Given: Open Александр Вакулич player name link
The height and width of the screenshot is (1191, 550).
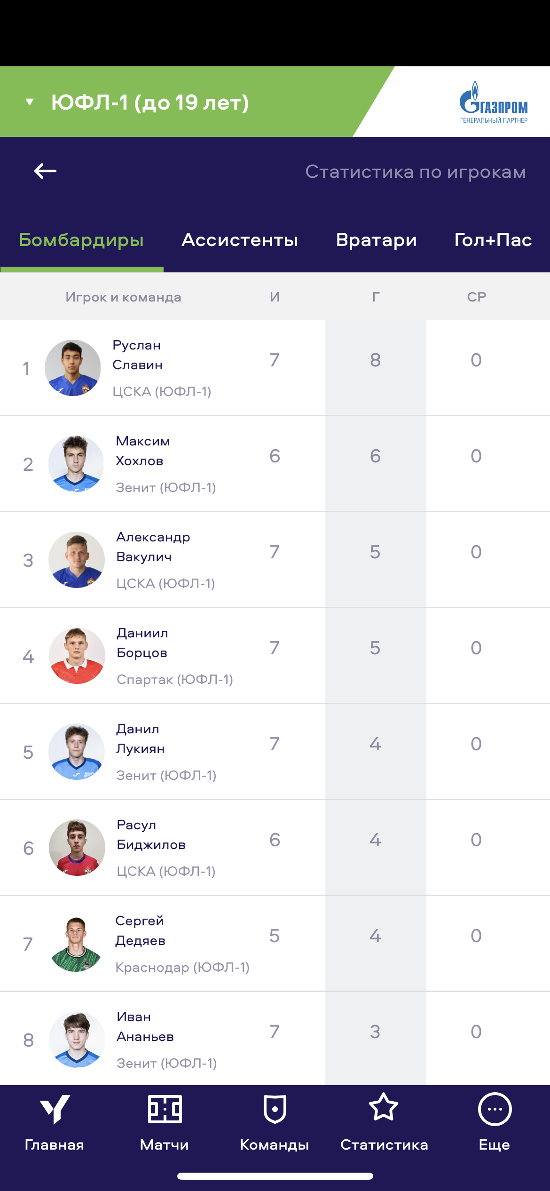Looking at the screenshot, I should [x=153, y=547].
